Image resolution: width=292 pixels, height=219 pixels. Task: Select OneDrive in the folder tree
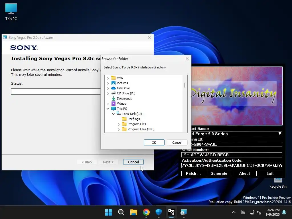point(123,88)
